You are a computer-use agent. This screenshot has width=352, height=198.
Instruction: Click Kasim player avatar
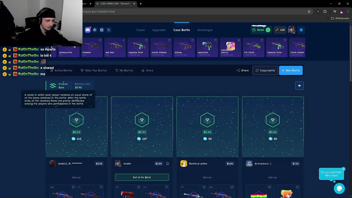click(x=118, y=164)
